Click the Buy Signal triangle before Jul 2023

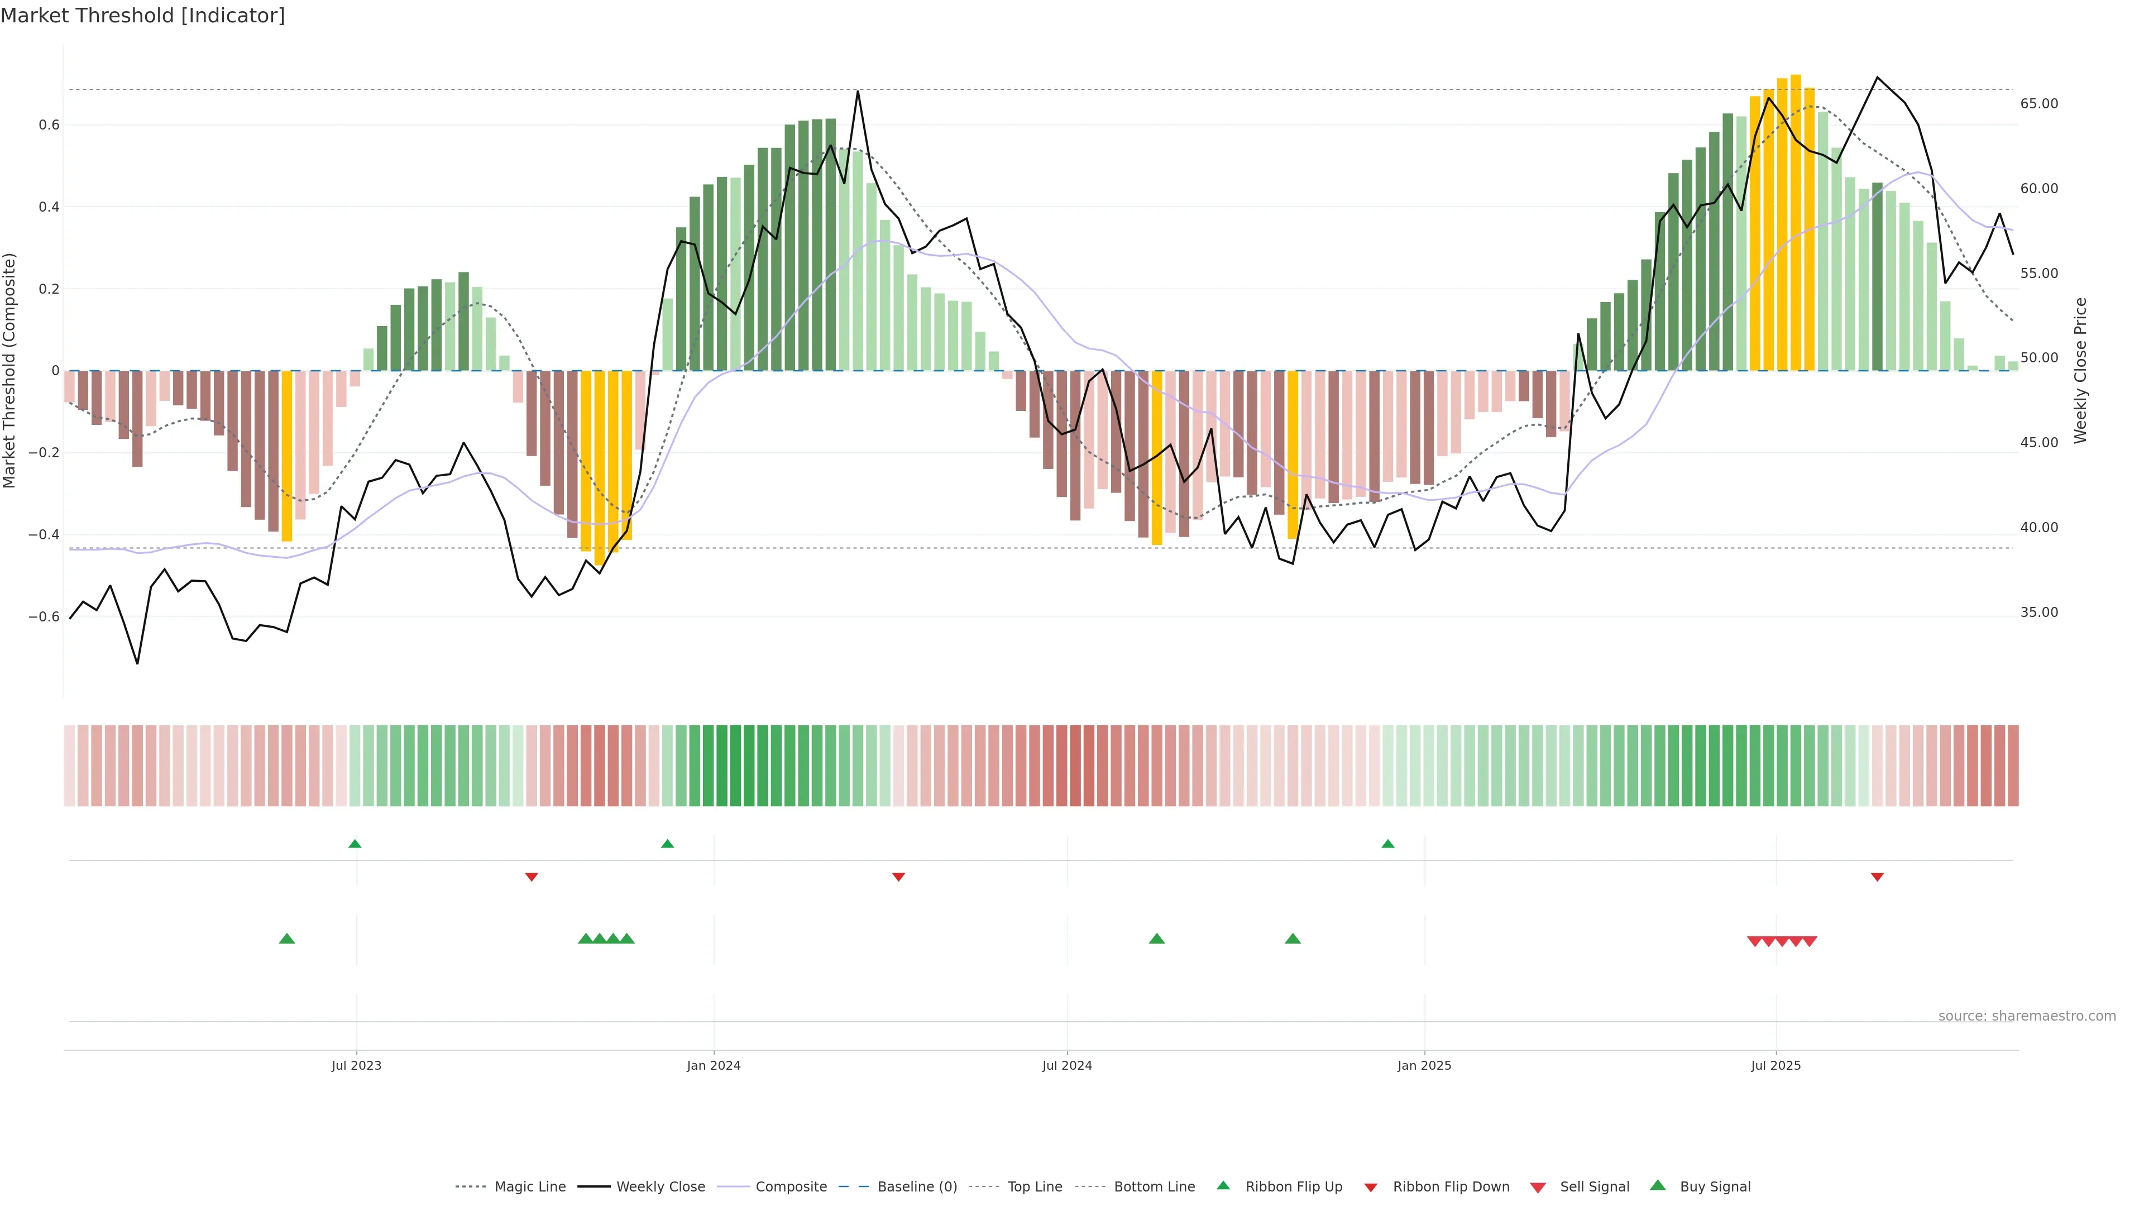click(286, 939)
